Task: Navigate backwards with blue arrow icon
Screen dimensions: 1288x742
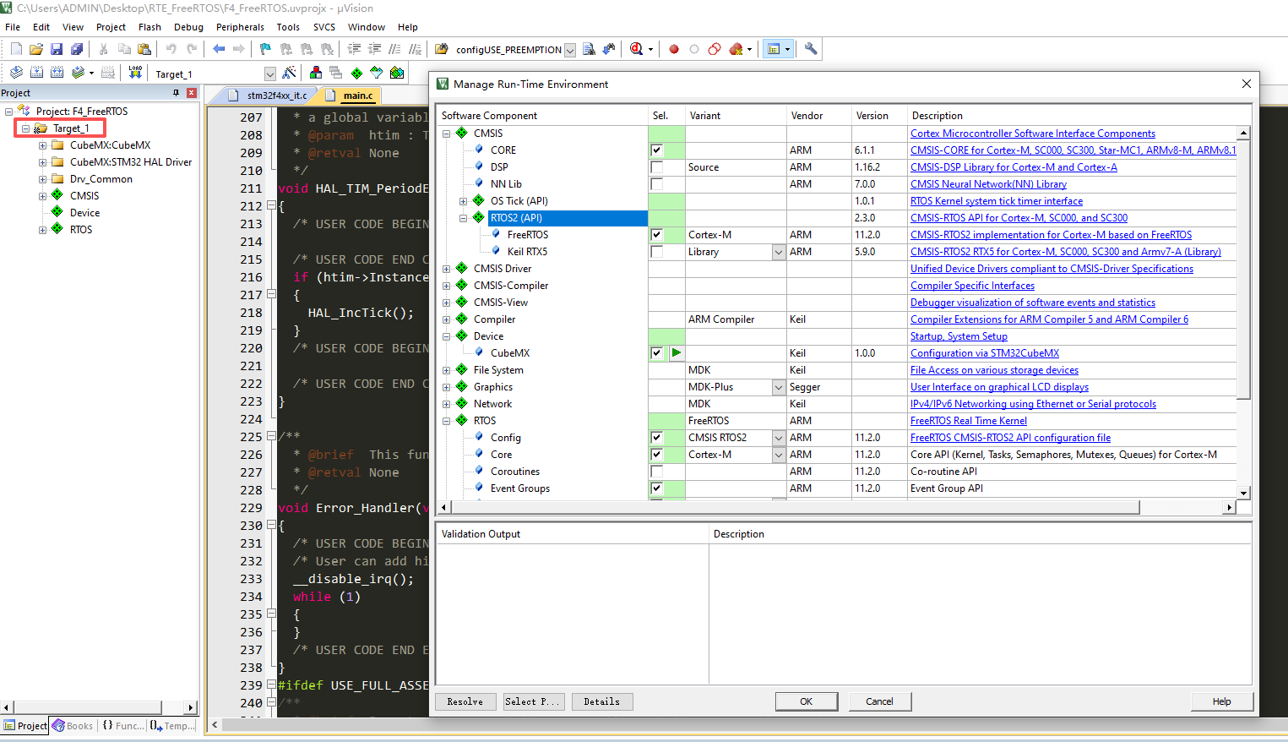Action: tap(219, 49)
